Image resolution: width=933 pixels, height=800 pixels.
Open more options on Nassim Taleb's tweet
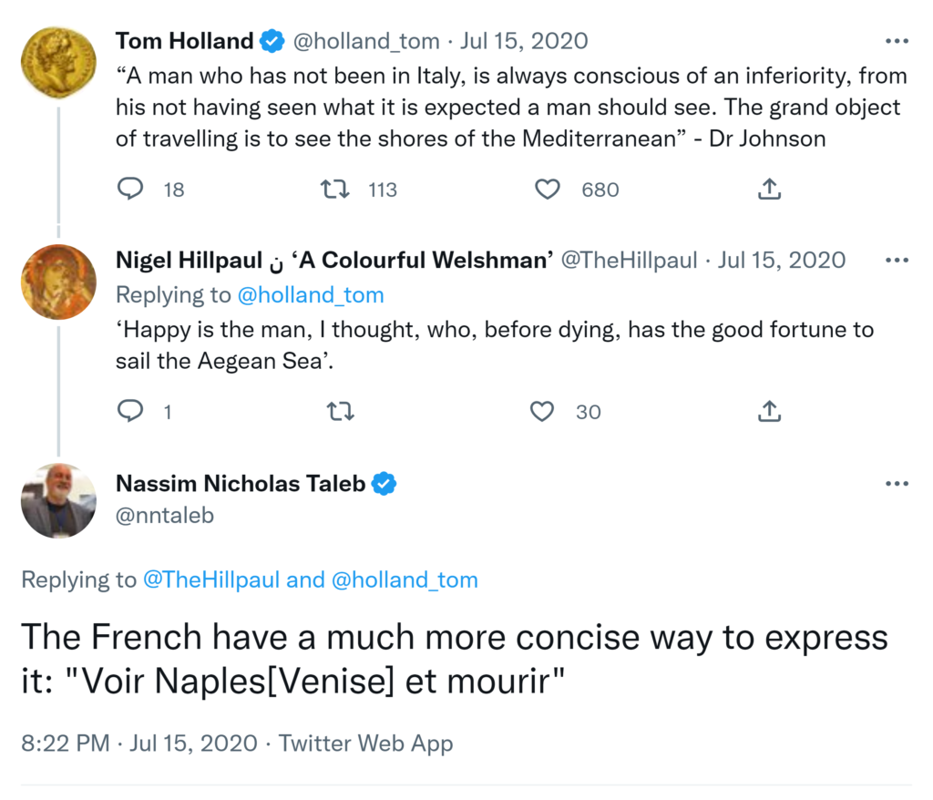point(897,484)
